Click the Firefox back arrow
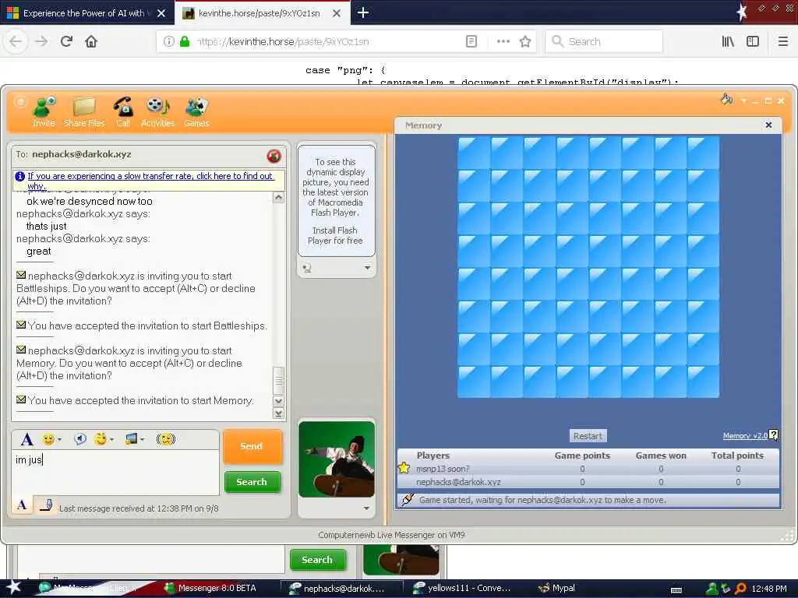This screenshot has width=798, height=598. pyautogui.click(x=16, y=42)
